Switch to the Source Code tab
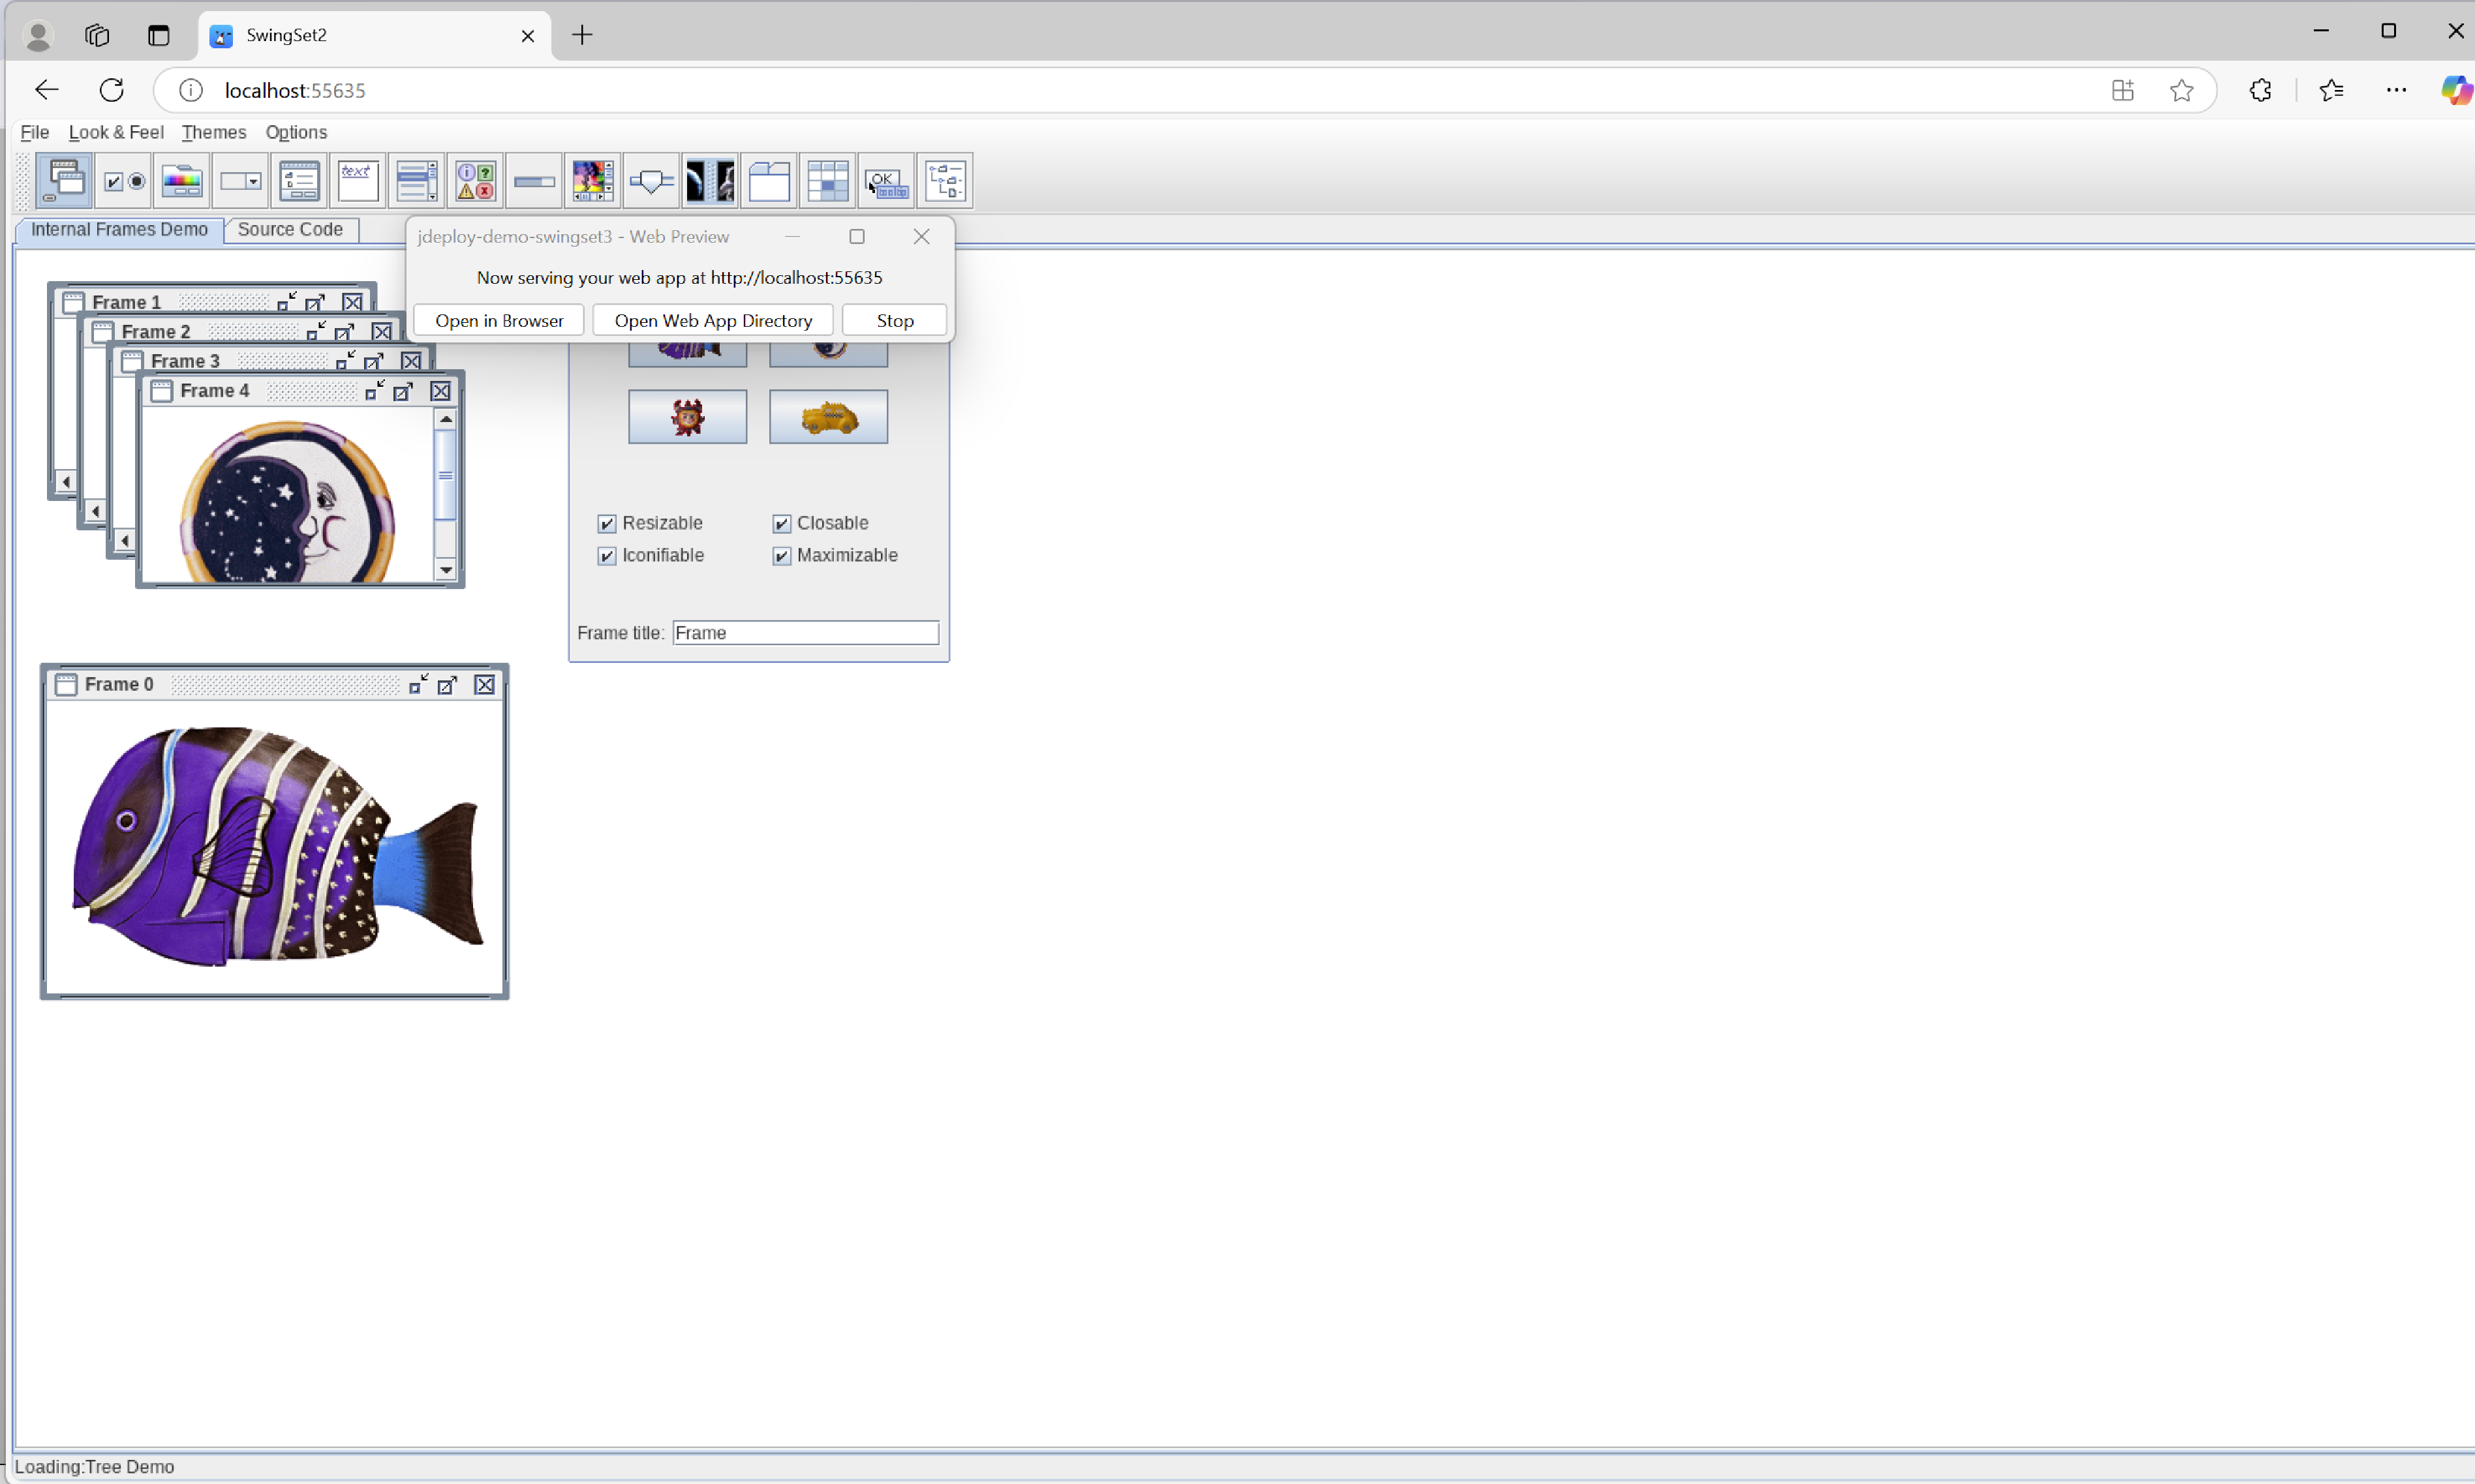 pos(289,229)
